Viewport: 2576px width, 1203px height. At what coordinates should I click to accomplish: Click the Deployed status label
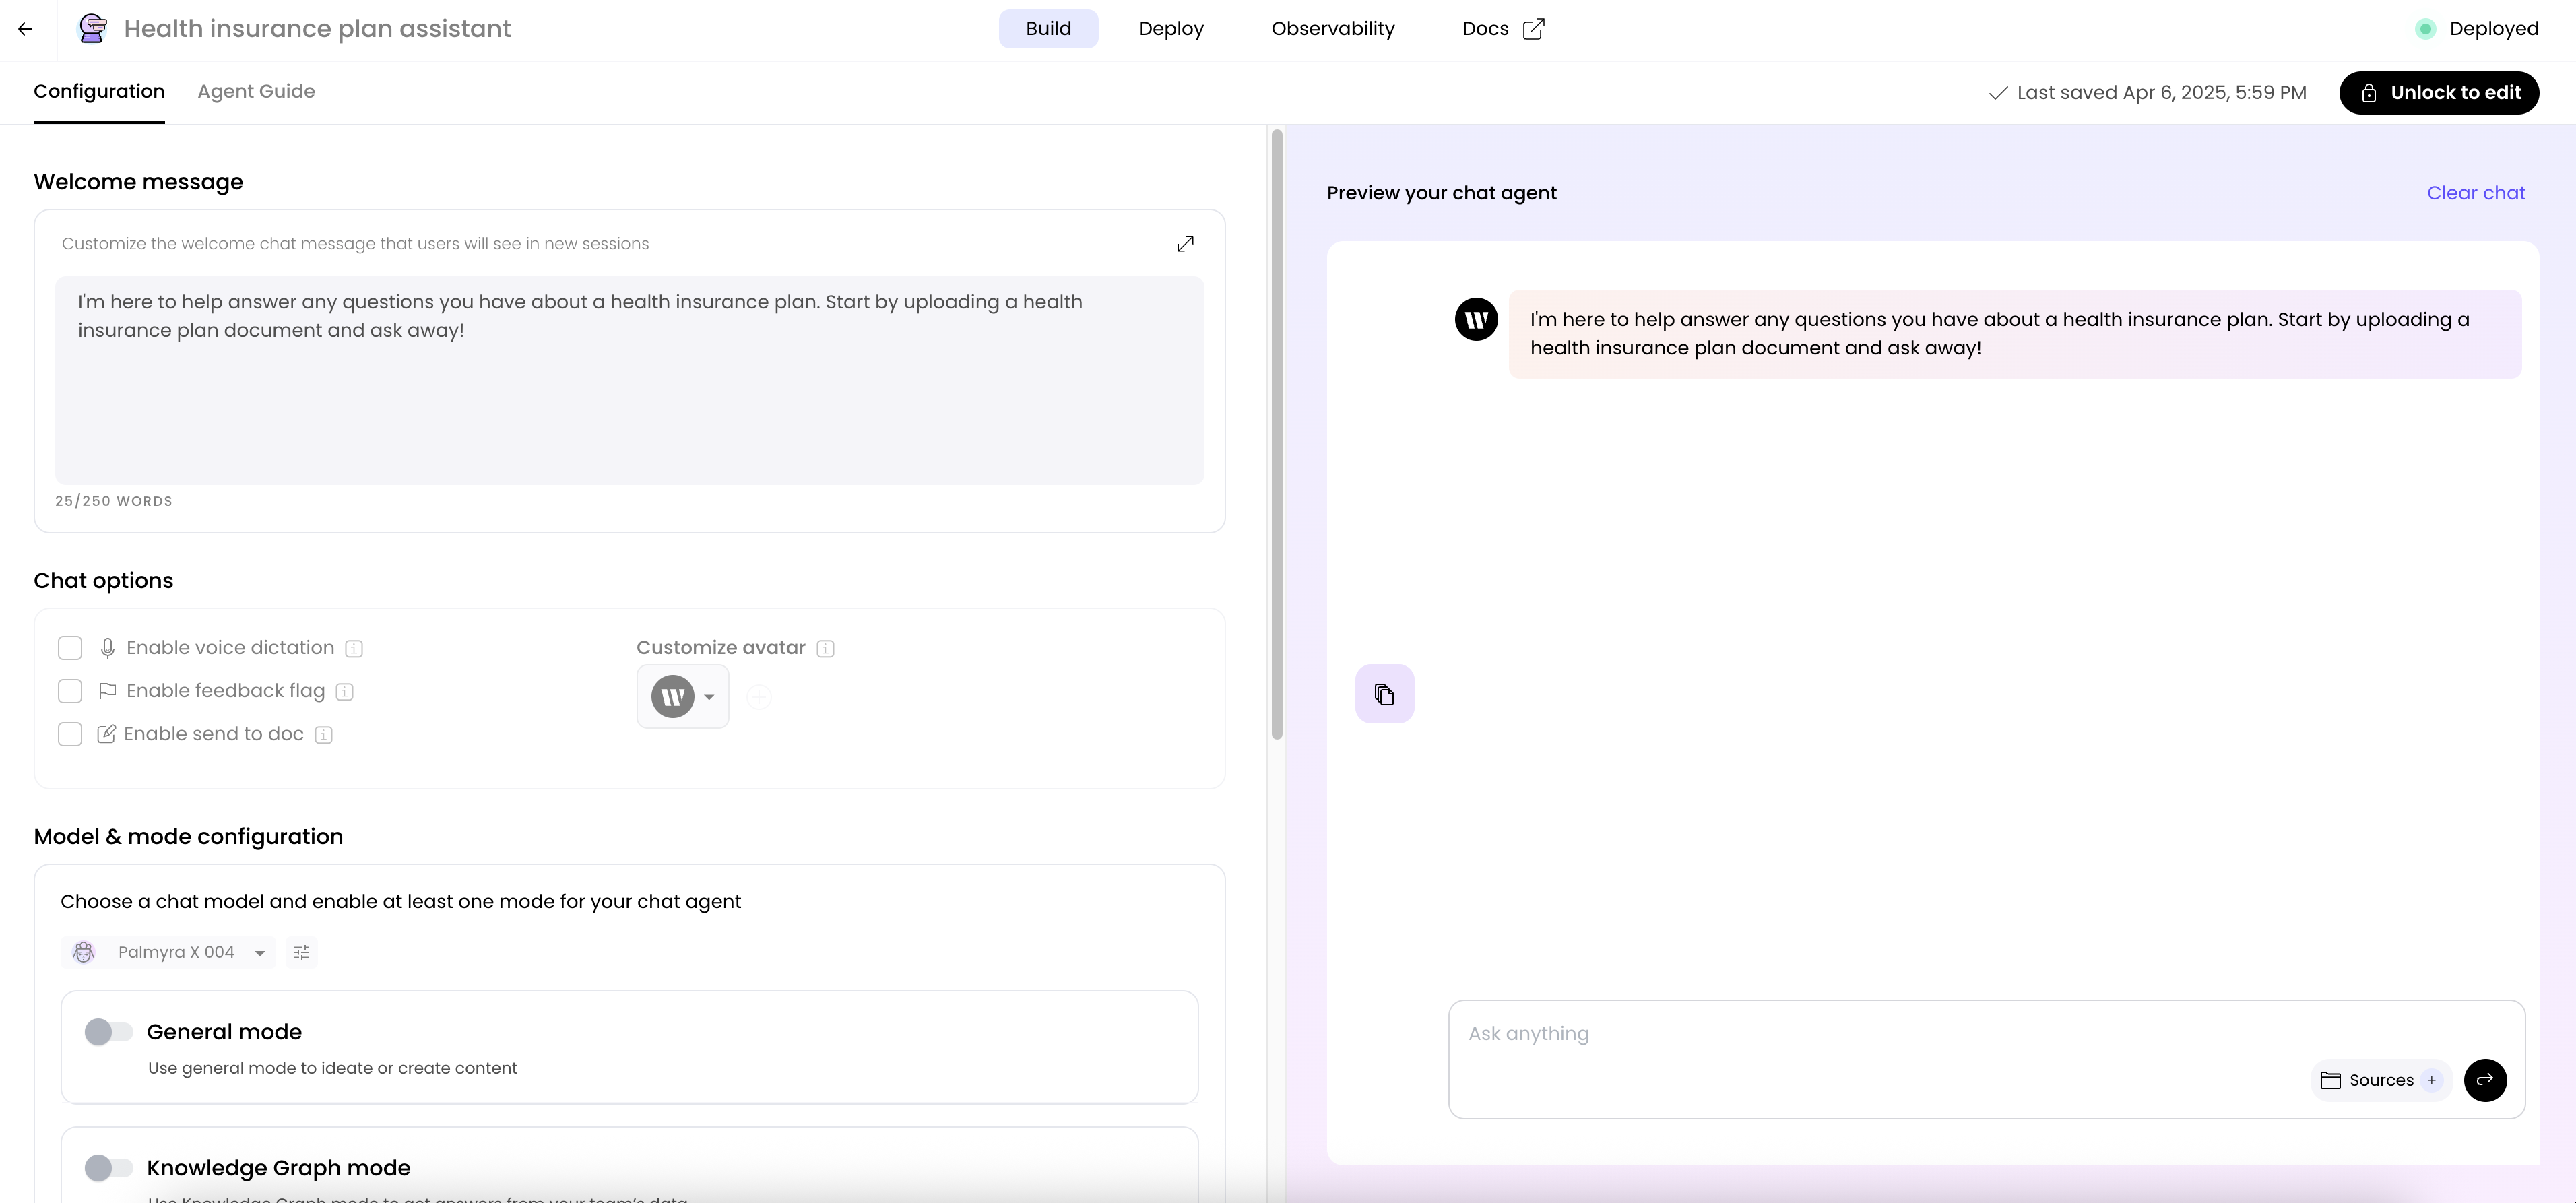click(2494, 29)
